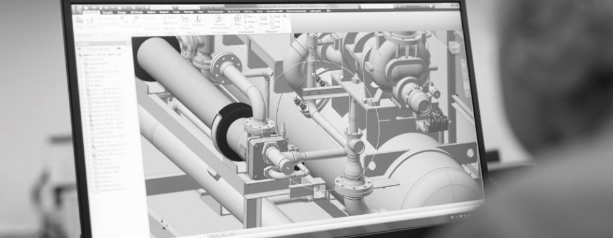Select the Tools ribbon tab
The width and height of the screenshot is (613, 238).
click(x=176, y=12)
